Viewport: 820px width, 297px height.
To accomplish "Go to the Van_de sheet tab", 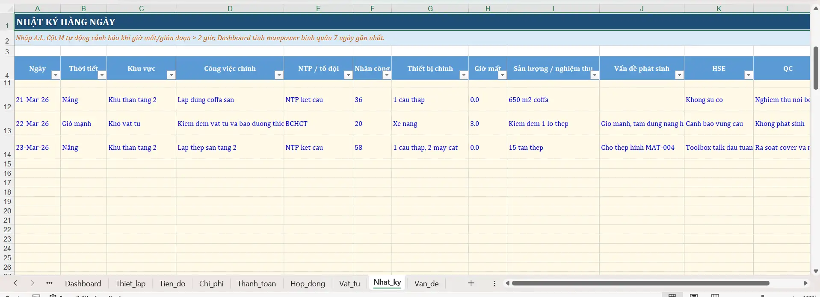I will point(426,284).
